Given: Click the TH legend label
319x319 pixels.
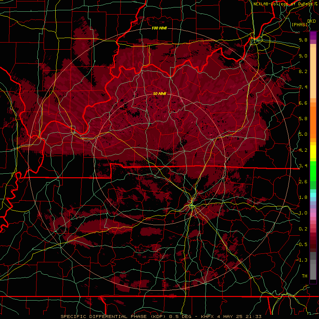Looking at the screenshot, I should tap(304, 276).
